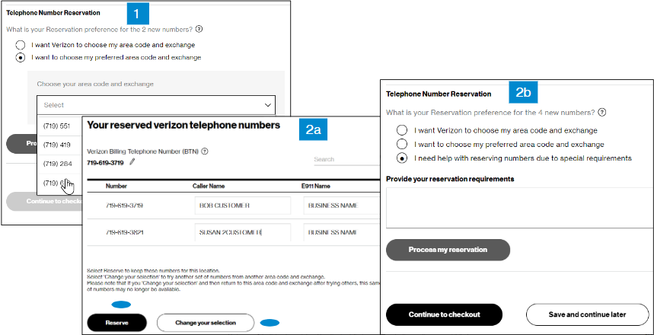Choose (719) 551 from dropdown list
654x335 pixels.
coord(57,125)
